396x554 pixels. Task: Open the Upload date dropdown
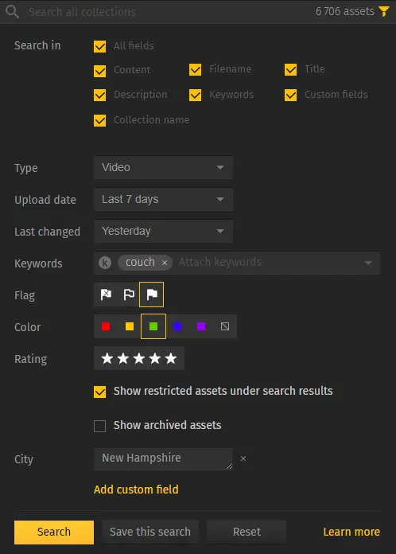point(164,199)
